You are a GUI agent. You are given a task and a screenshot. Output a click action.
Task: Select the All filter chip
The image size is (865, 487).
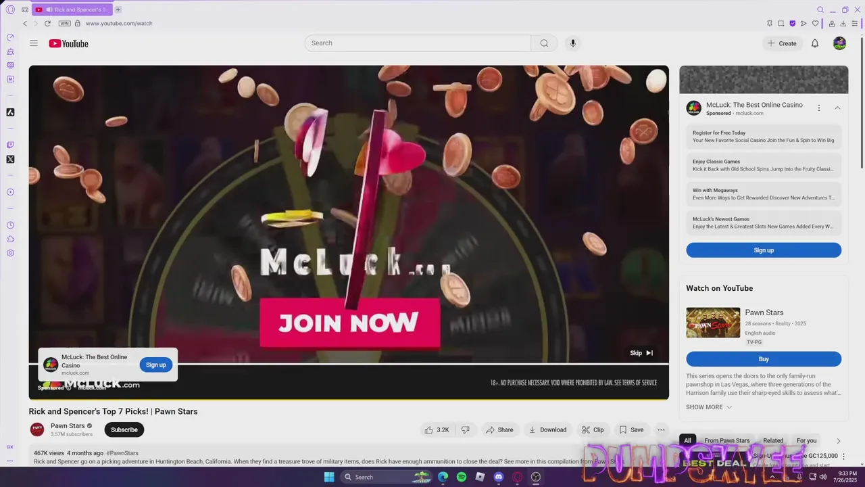point(687,440)
